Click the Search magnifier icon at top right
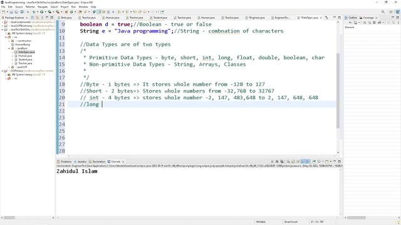 tap(383, 12)
